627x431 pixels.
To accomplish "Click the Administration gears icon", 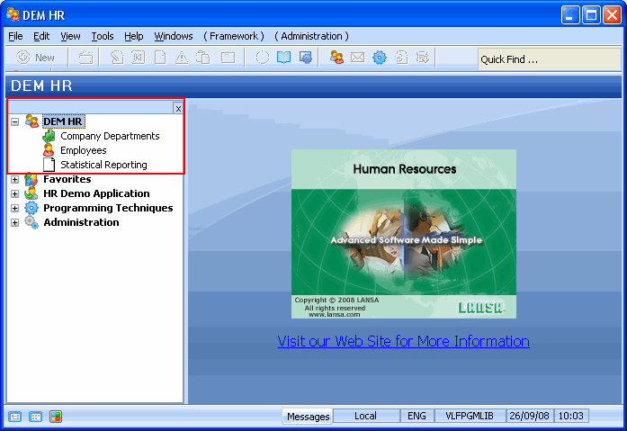I will 31,222.
